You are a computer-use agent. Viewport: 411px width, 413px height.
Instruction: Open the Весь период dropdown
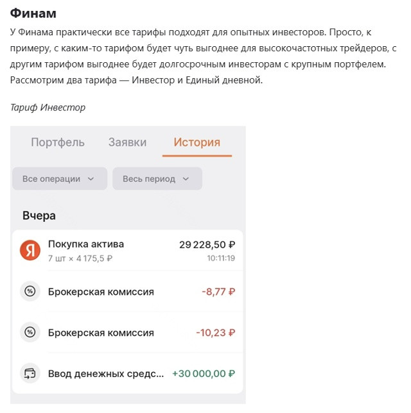pyautogui.click(x=157, y=178)
